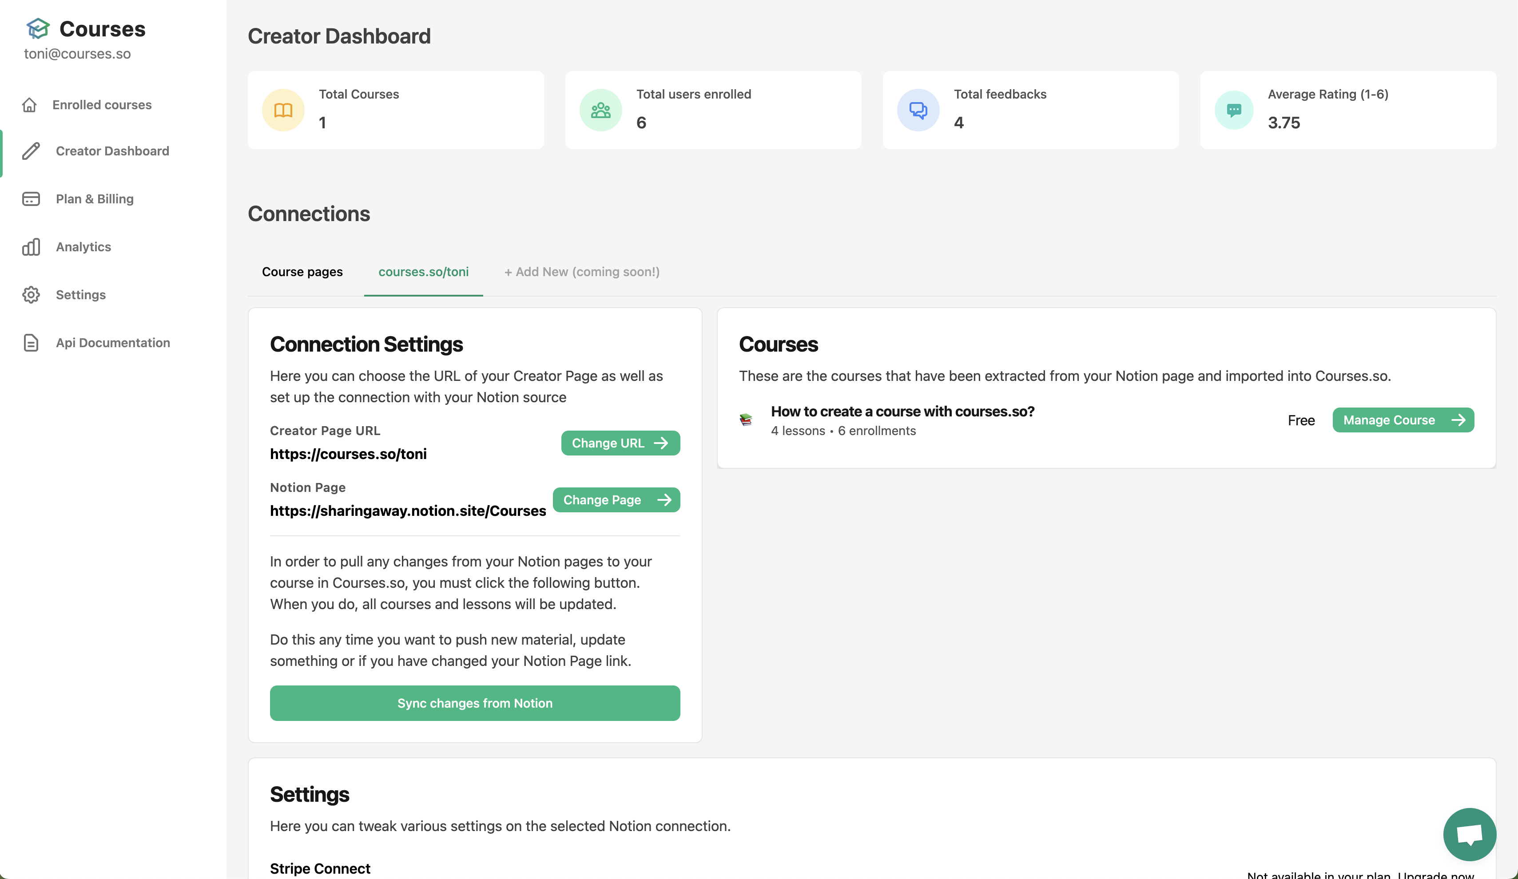Switch to the Course pages tab
Screen dimensions: 1518x879
point(302,272)
